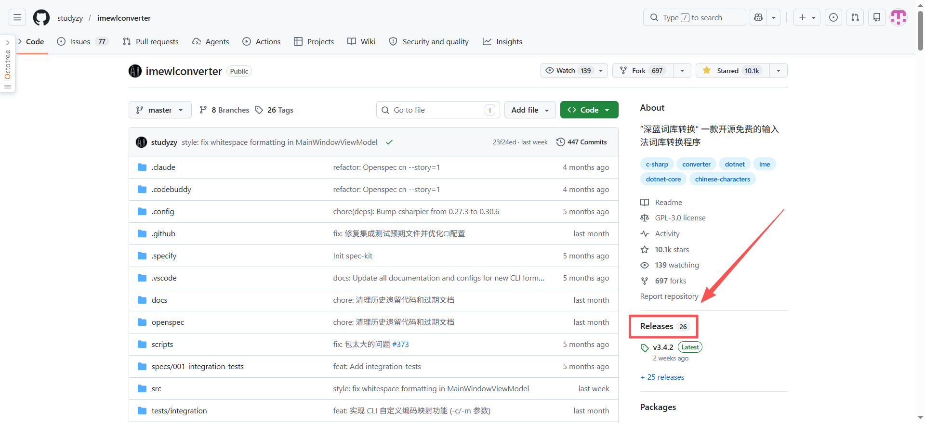Image resolution: width=925 pixels, height=423 pixels.
Task: Click the v3.4.2 release tag icon
Action: click(x=645, y=348)
